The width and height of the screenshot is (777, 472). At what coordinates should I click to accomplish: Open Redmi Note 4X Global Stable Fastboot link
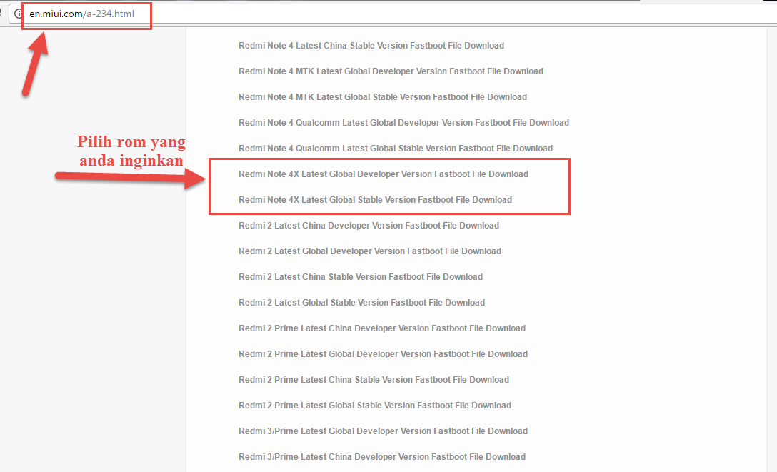coord(375,200)
